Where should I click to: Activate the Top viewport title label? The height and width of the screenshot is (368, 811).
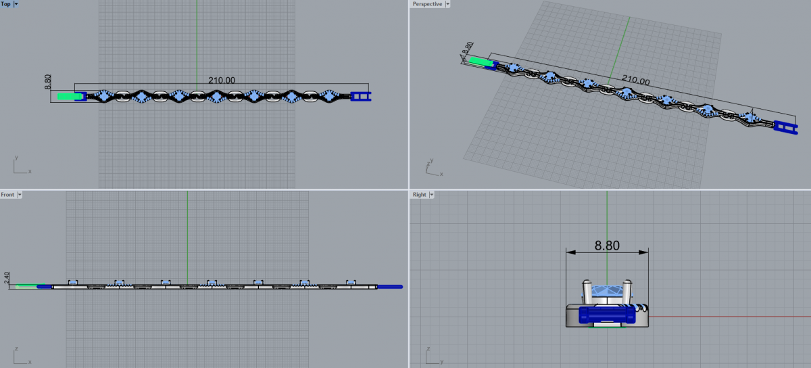click(x=6, y=4)
